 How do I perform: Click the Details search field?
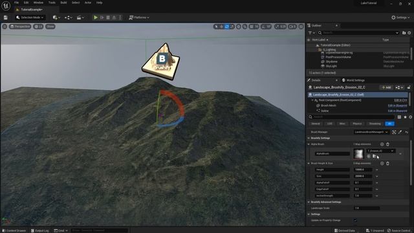pyautogui.click(x=351, y=116)
